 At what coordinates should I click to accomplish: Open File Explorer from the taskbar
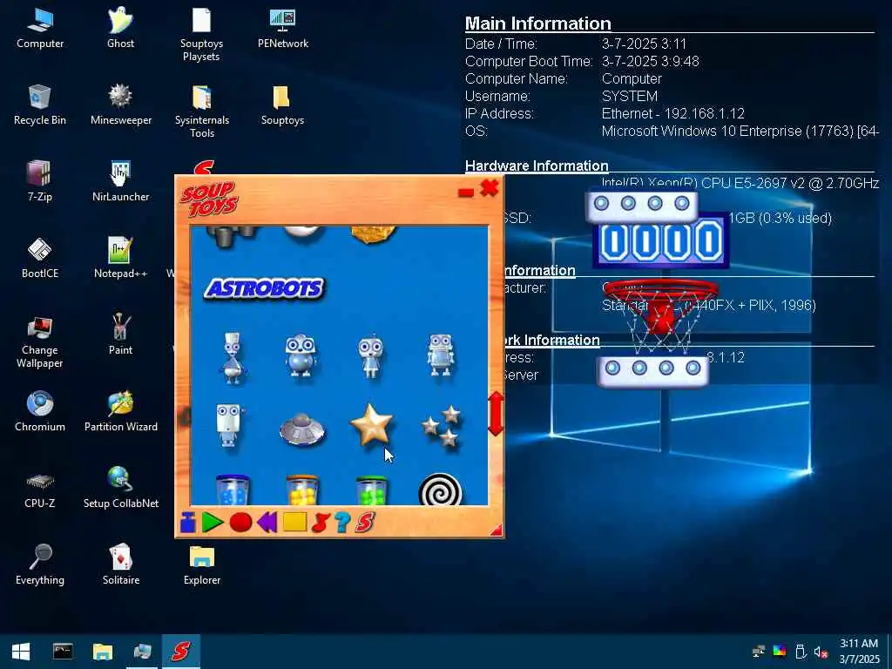click(103, 652)
